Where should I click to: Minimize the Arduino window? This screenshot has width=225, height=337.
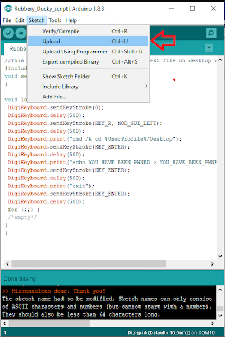tap(172, 8)
